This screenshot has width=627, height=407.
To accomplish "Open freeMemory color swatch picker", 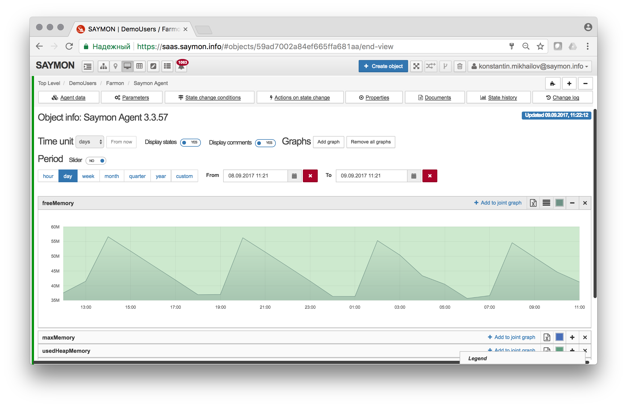I will point(560,203).
